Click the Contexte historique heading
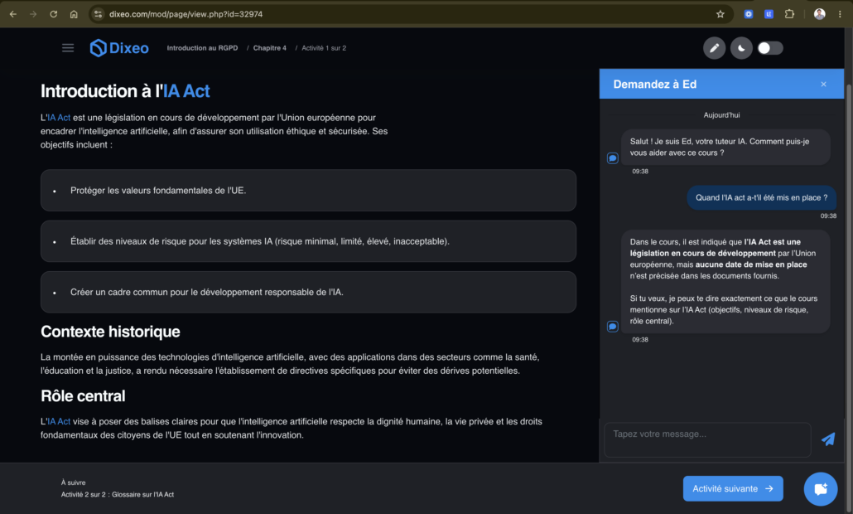 tap(110, 332)
